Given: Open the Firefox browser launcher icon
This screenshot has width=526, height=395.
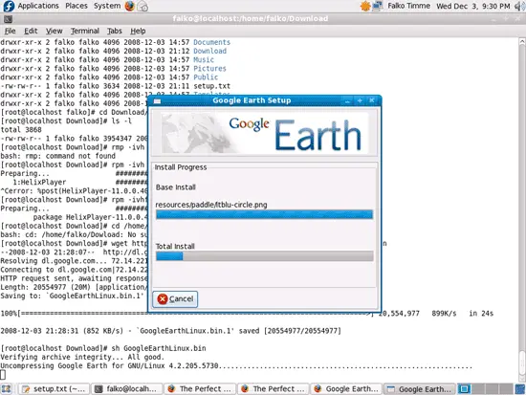Looking at the screenshot, I should (x=129, y=6).
